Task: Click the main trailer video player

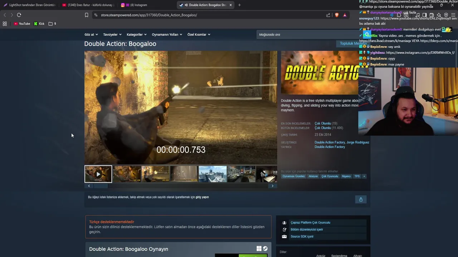Action: (181, 107)
